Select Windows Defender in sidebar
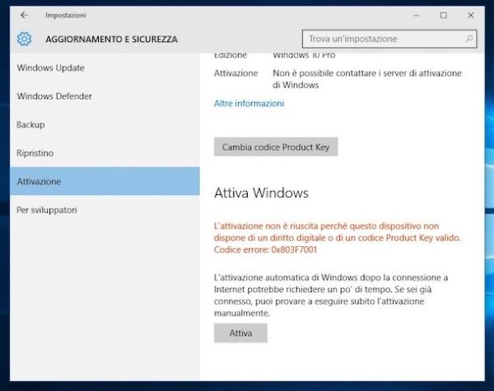494x391 pixels. tap(54, 96)
